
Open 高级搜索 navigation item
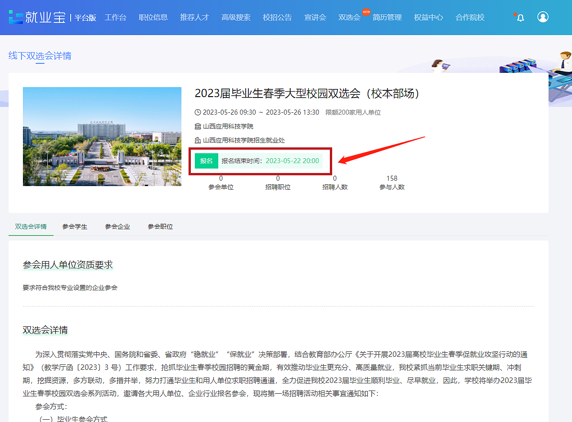click(236, 18)
